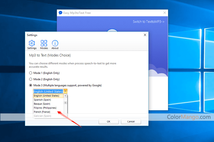Choose Galician (Spain) from the language list
Image resolution: width=214 pixels, height=142 pixels.
tap(48, 116)
